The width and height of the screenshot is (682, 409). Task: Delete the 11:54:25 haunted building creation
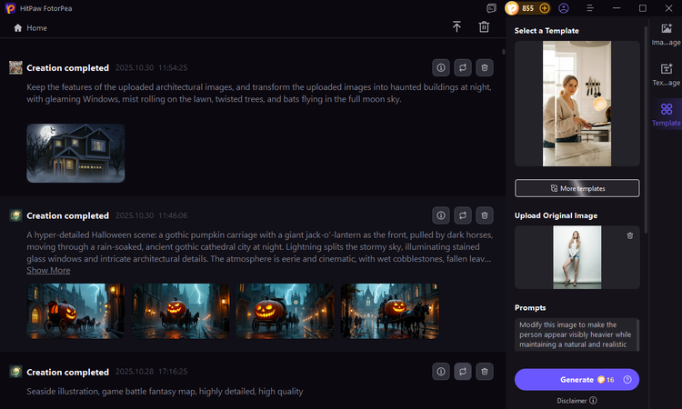click(485, 68)
